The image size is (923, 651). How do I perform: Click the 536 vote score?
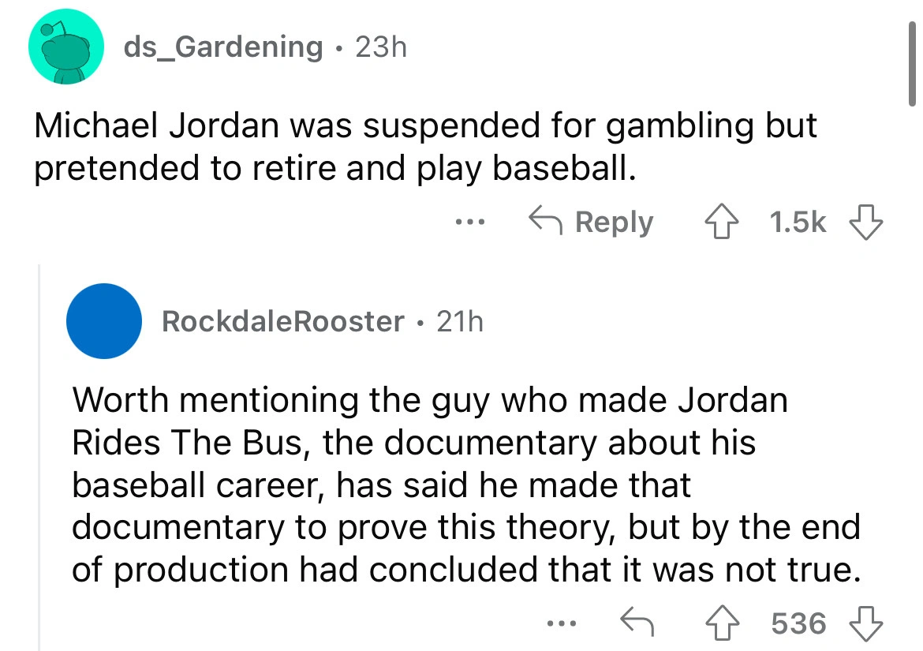click(798, 623)
